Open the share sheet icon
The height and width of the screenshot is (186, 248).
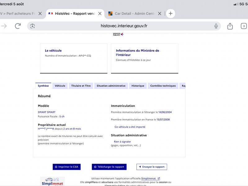[230, 26]
